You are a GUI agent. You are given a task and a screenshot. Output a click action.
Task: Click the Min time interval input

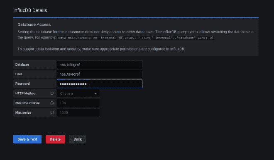78,103
